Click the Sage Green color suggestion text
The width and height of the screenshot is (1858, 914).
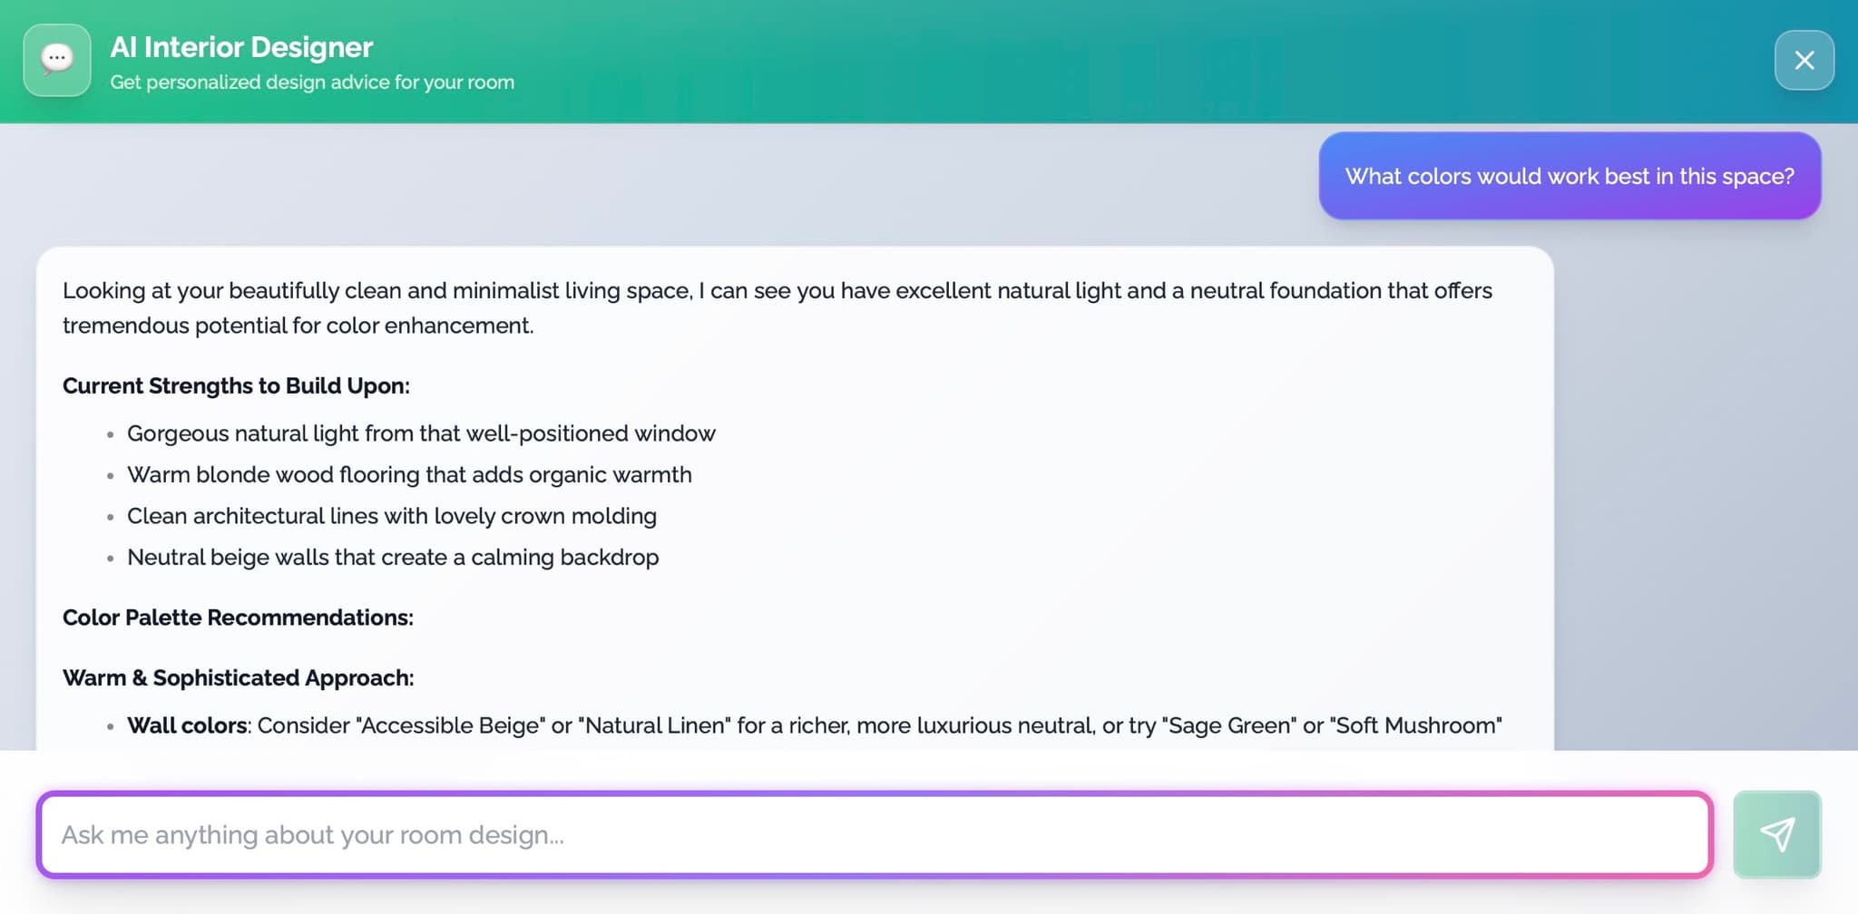pyautogui.click(x=1231, y=725)
